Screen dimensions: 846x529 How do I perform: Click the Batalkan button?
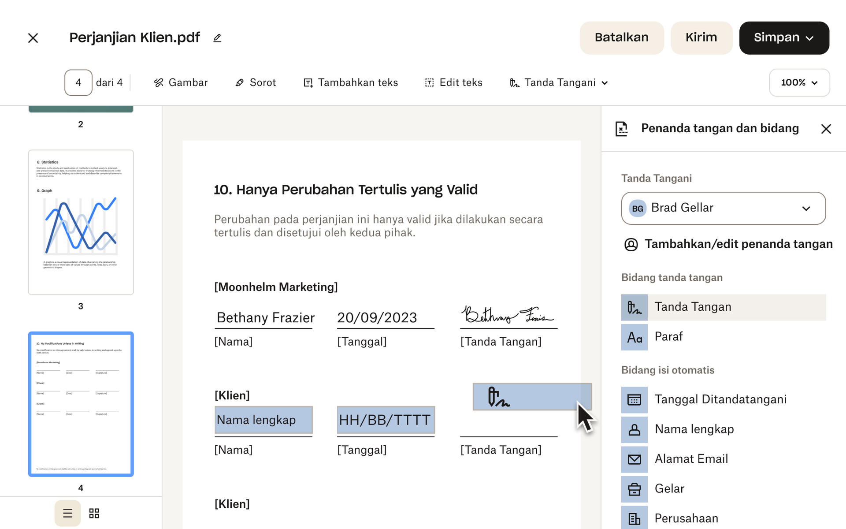coord(622,37)
